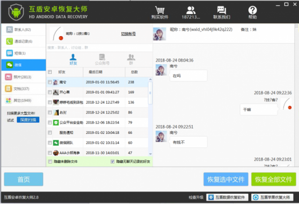This screenshot has width=299, height=204.
Task: Select WeChat category in sidebar
Action: (x=24, y=65)
